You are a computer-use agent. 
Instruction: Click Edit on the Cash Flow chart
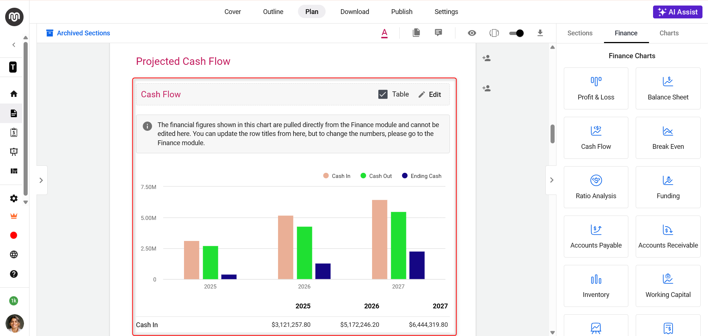pyautogui.click(x=430, y=95)
